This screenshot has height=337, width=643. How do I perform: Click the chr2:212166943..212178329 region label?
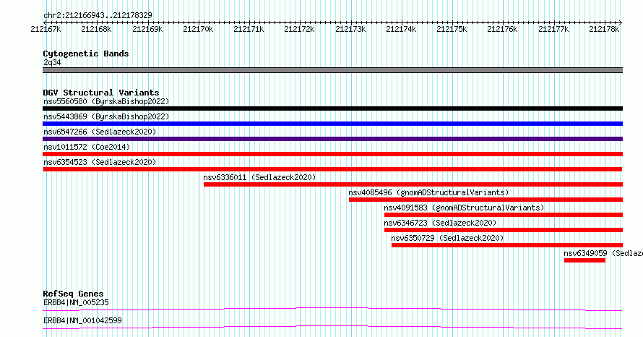(x=98, y=15)
